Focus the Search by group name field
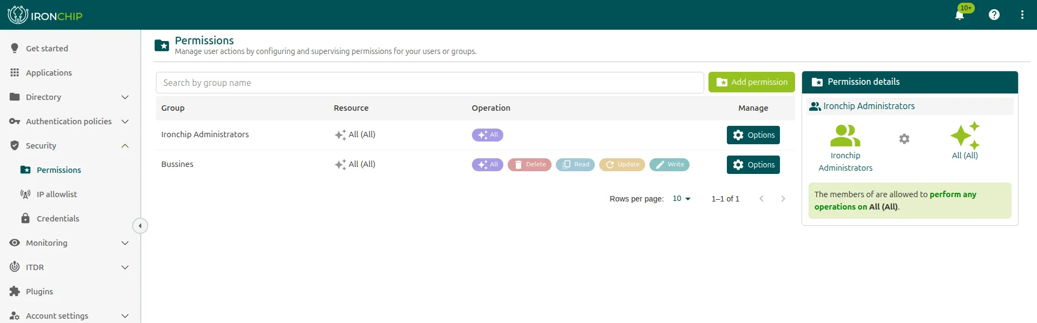 pos(430,83)
